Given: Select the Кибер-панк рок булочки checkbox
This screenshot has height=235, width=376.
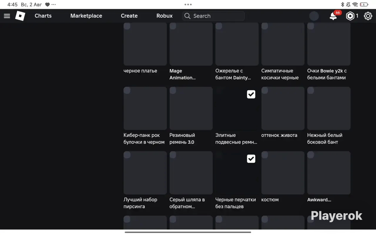Looking at the screenshot, I should click(127, 90).
